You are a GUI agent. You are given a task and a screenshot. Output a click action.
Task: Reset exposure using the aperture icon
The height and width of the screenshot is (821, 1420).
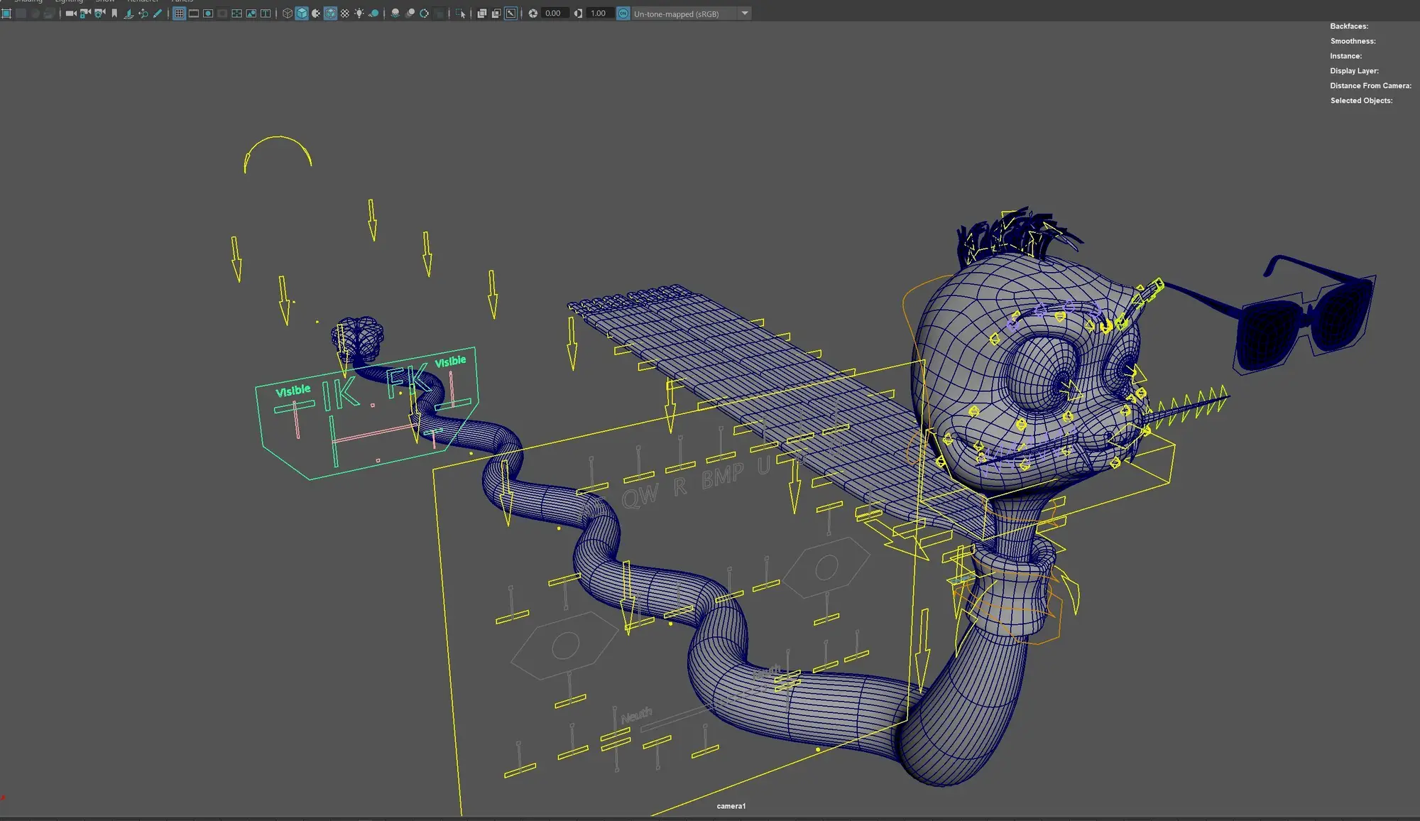pyautogui.click(x=533, y=13)
